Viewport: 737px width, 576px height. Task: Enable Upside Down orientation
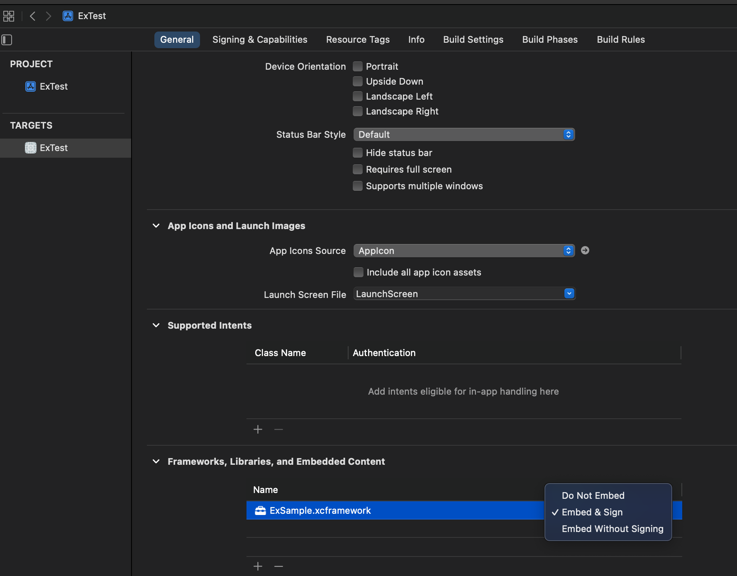(358, 81)
